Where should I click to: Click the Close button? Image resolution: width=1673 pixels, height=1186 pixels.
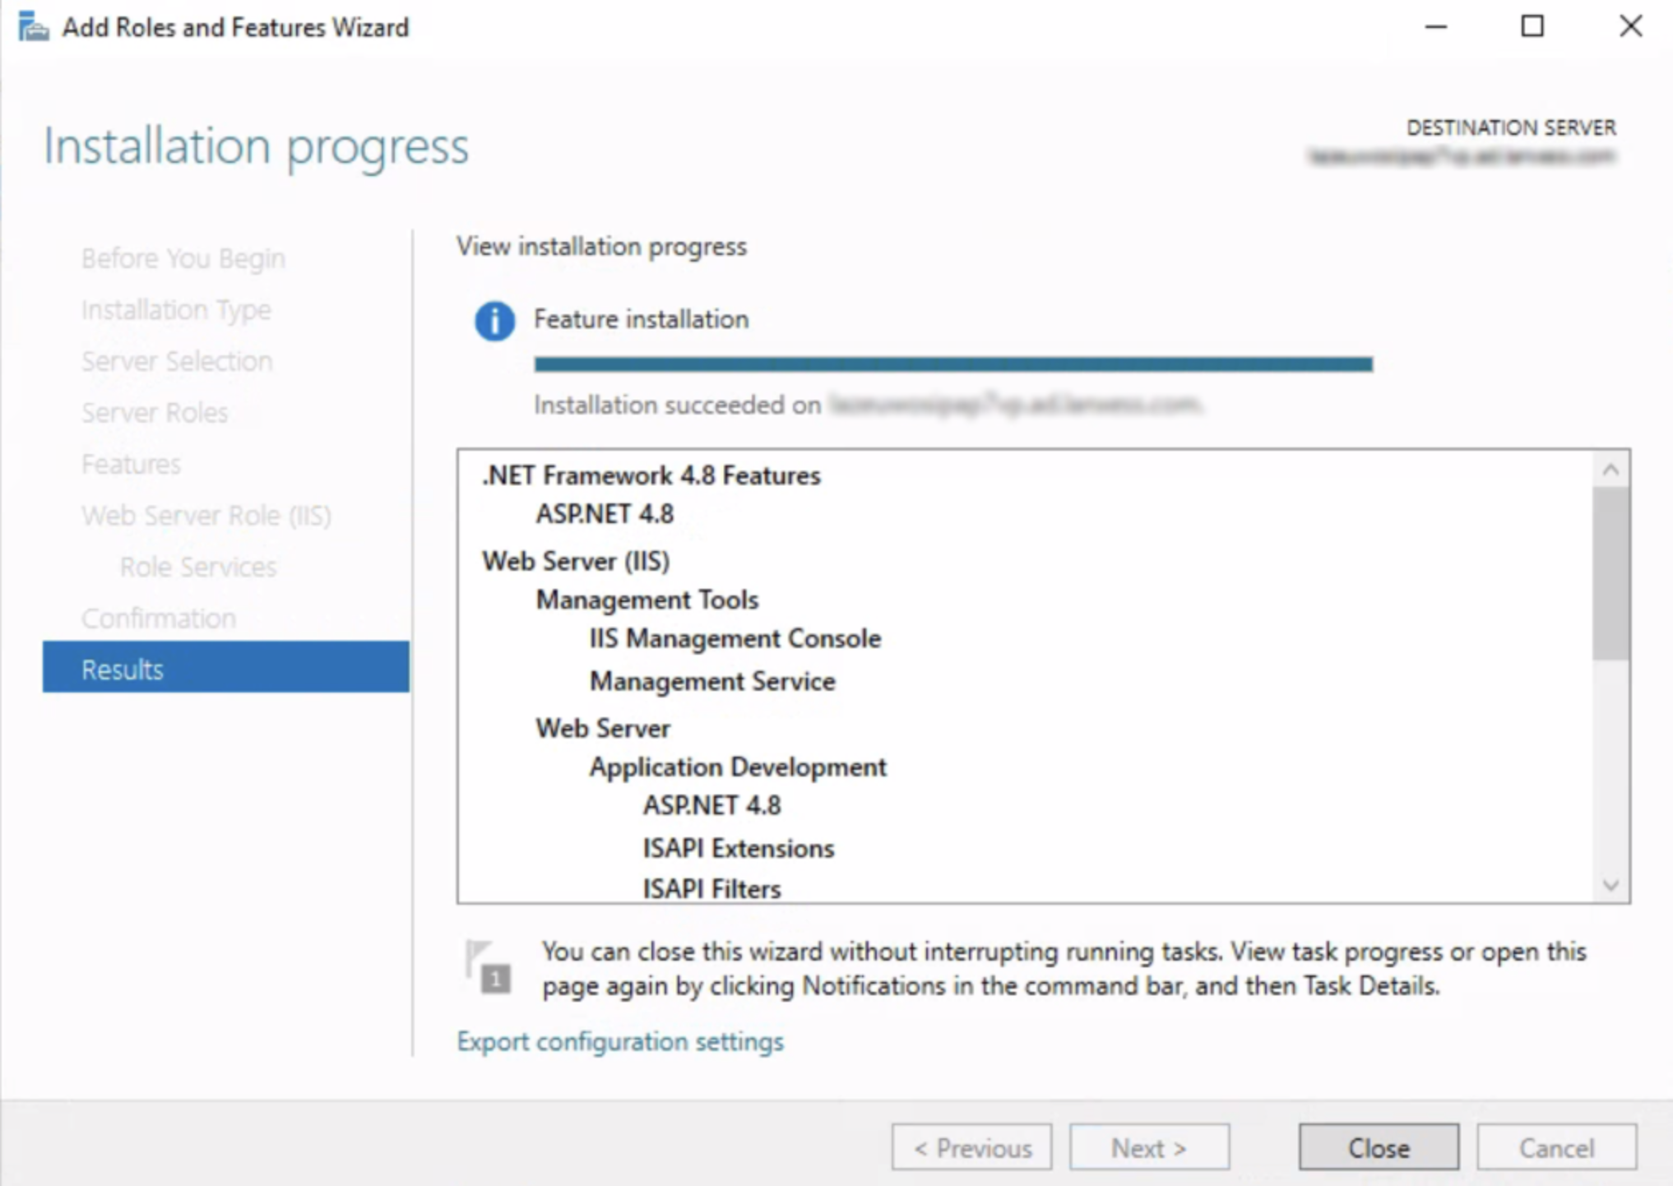point(1379,1147)
